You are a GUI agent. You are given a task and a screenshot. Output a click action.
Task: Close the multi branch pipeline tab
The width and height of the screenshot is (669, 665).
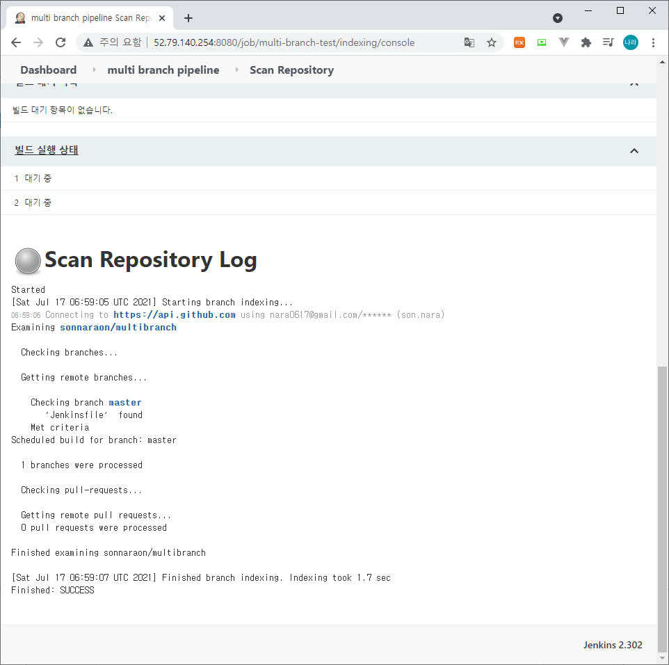[x=162, y=18]
